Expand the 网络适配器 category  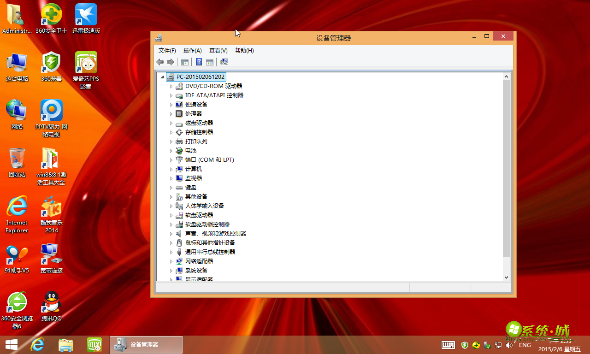[171, 261]
